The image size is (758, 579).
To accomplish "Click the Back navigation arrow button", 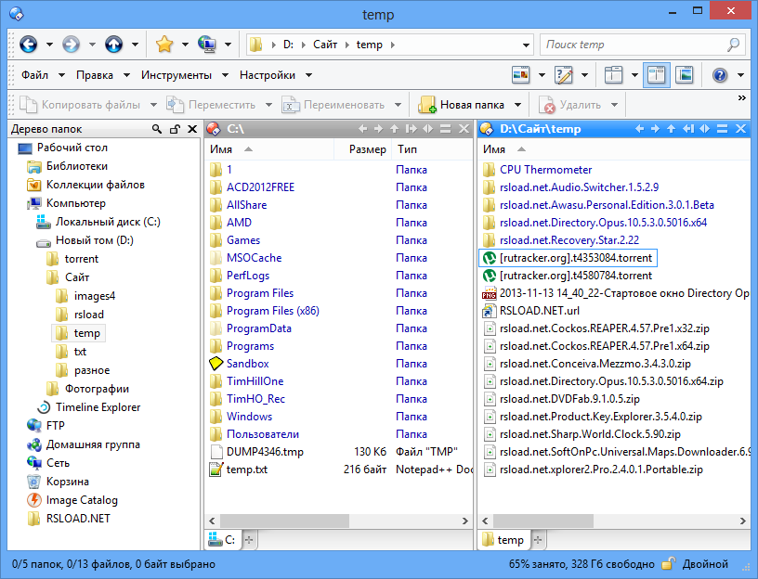I will point(28,45).
